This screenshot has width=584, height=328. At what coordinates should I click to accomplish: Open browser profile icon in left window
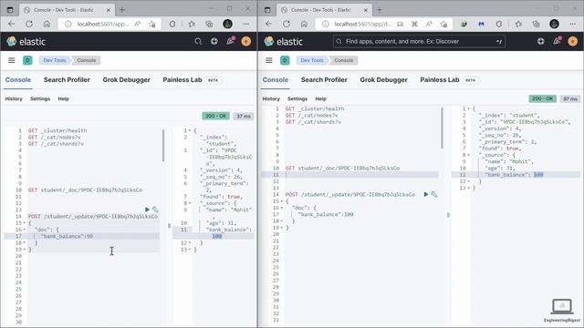coord(227,24)
